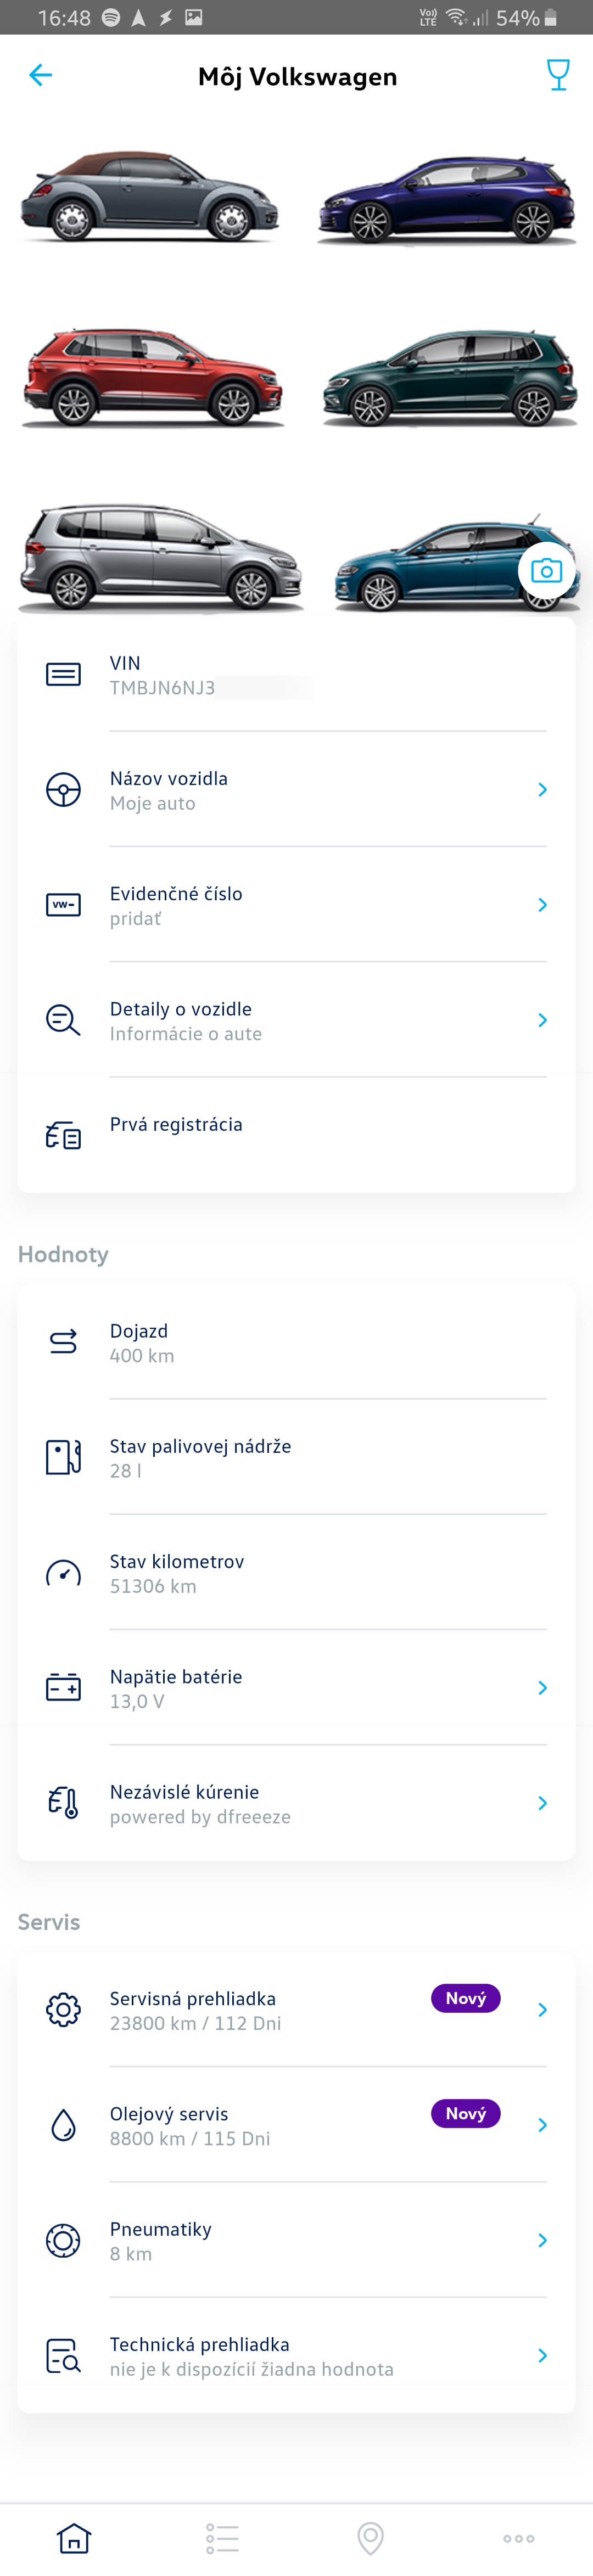Tap Olejový servis drop icon
The image size is (593, 2576).
(x=63, y=2125)
